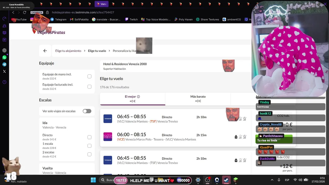Select the Más barato sorting tab
Viewport: 329px width, 185px height.
pyautogui.click(x=198, y=99)
